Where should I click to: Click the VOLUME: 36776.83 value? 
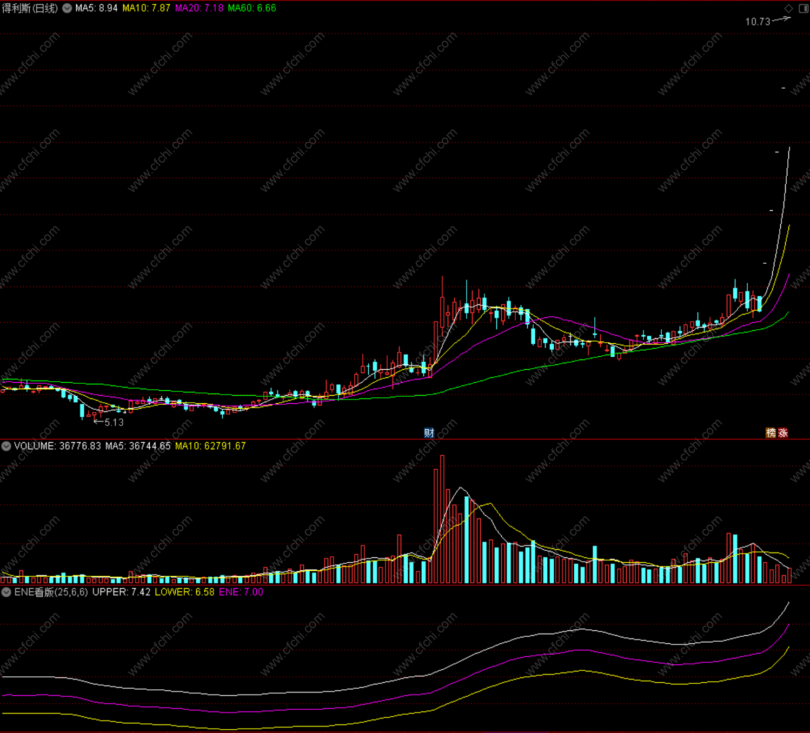(x=57, y=446)
